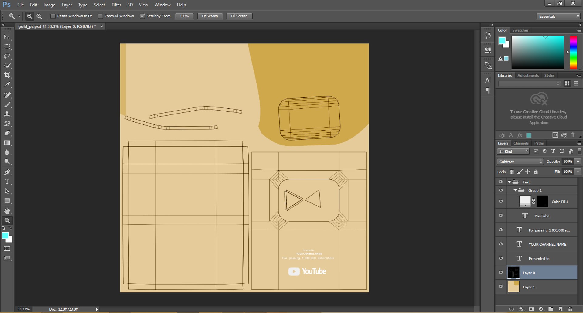The height and width of the screenshot is (313, 583).
Task: Collapse the Group 1 folder
Action: (515, 190)
